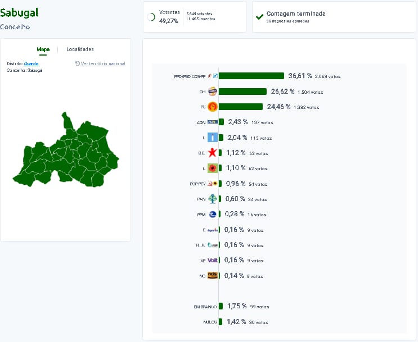Click the 0,14 % NC percentage
Screen dimensions: 418x342
click(x=234, y=276)
